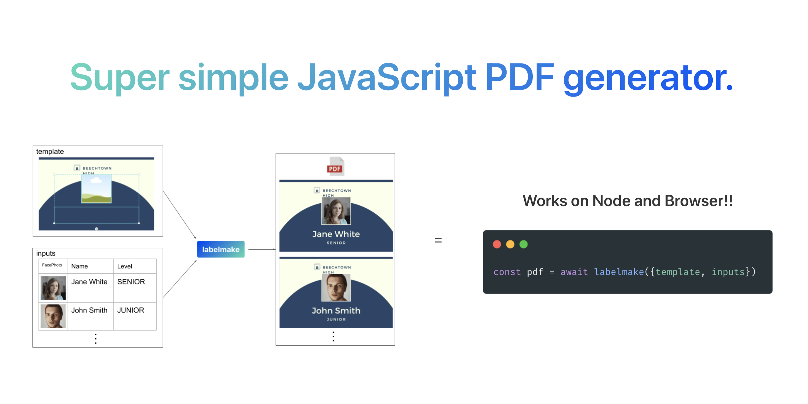Click Jane White's photo on the PDF card
808x404 pixels.
[336, 211]
